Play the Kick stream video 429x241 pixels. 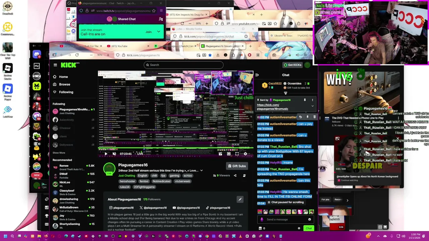click(106, 154)
